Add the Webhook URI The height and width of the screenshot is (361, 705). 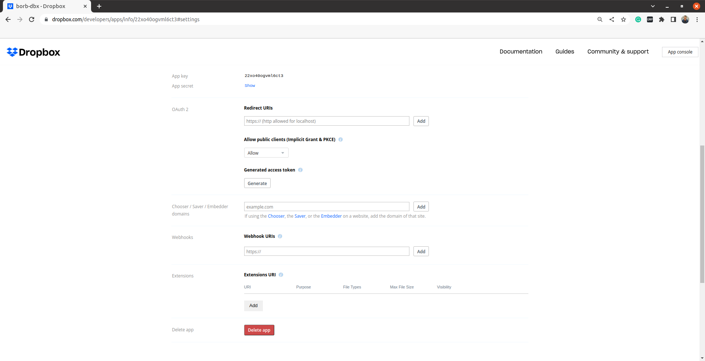[421, 251]
